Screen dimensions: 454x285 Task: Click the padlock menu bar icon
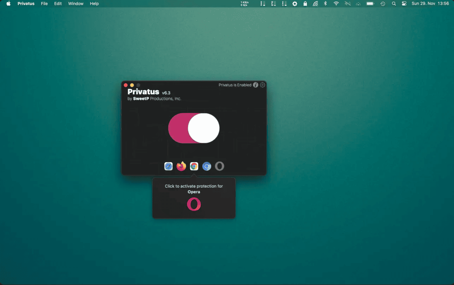305,3
